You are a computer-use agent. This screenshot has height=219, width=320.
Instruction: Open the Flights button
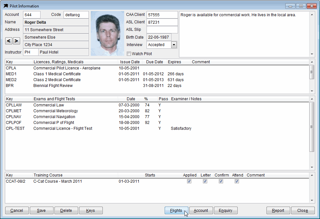pyautogui.click(x=176, y=211)
